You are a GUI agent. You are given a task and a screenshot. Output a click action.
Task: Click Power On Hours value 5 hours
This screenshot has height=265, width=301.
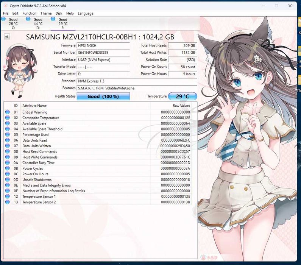(x=182, y=74)
